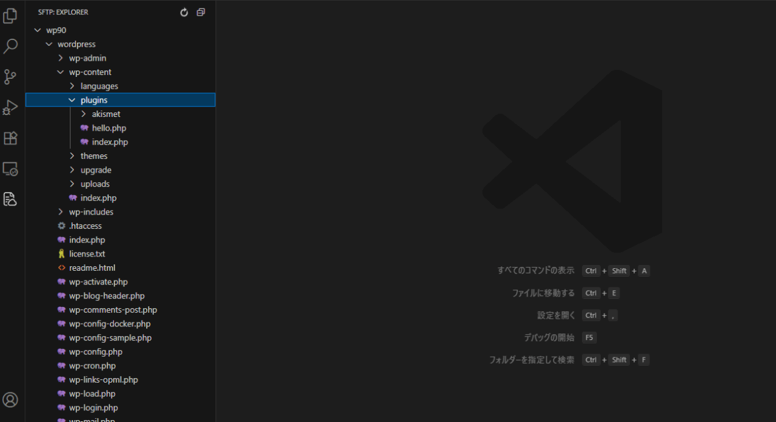Click the すべてのコマンドの表示 hint text
This screenshot has width=776, height=422.
[535, 271]
